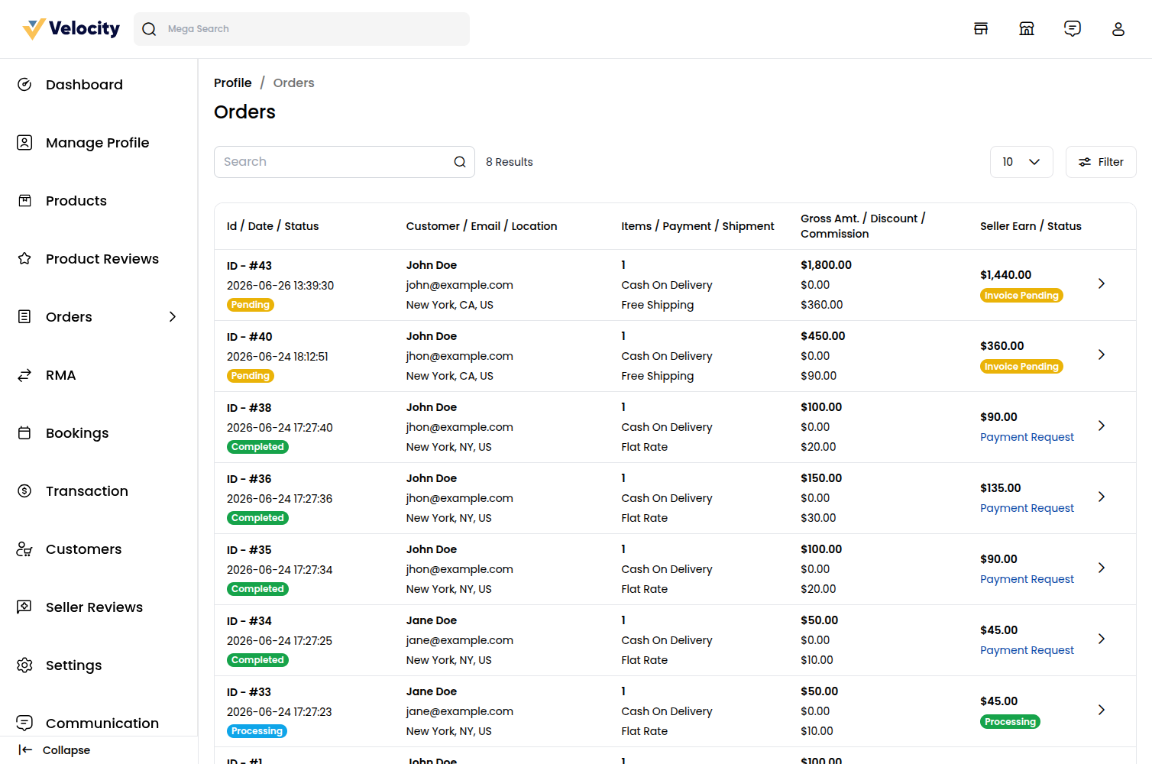The width and height of the screenshot is (1152, 764).
Task: Expand order #36 details chevron
Action: [1102, 497]
